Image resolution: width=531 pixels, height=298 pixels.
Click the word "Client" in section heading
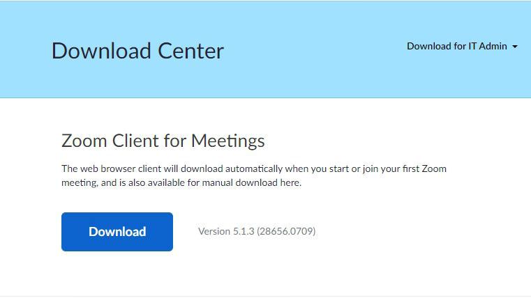pyautogui.click(x=135, y=141)
